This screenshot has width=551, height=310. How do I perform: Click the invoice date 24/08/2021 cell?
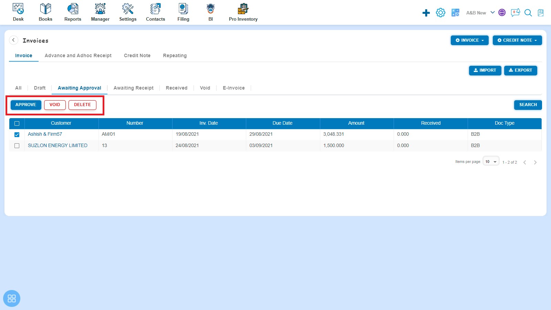coord(209,146)
